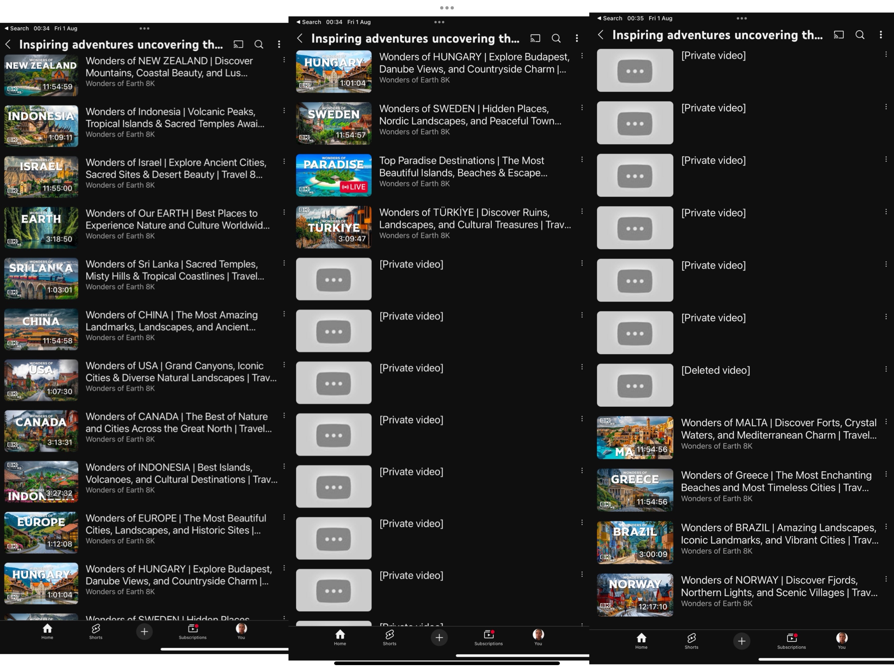Viewport: 894px width, 670px height.
Task: Click the Wonders of NORWAY thumbnail
Action: [635, 595]
